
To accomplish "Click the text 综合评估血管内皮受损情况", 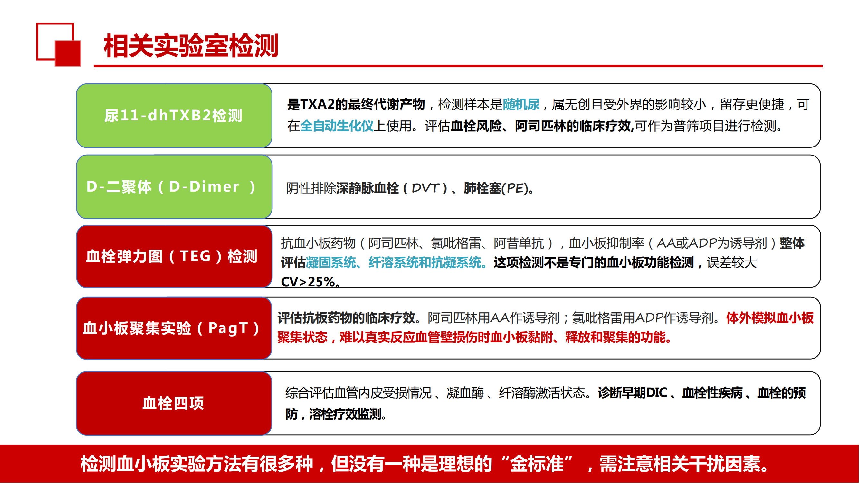I will [x=358, y=393].
